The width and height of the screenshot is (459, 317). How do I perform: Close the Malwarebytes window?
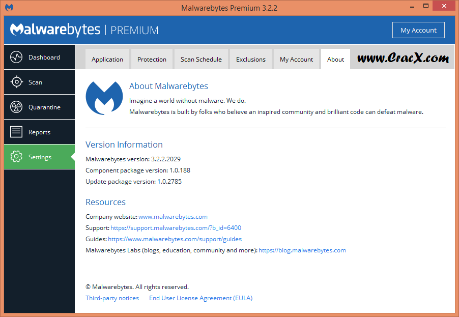pos(444,6)
